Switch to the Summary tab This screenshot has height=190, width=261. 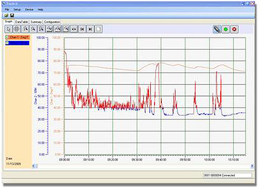tap(36, 21)
